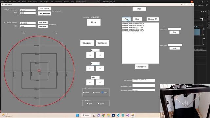
Task: Open purple Visual Studio icon in taskbar
Action: pos(128,115)
